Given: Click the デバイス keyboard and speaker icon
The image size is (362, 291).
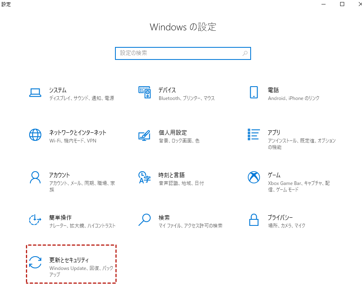Looking at the screenshot, I should point(145,92).
